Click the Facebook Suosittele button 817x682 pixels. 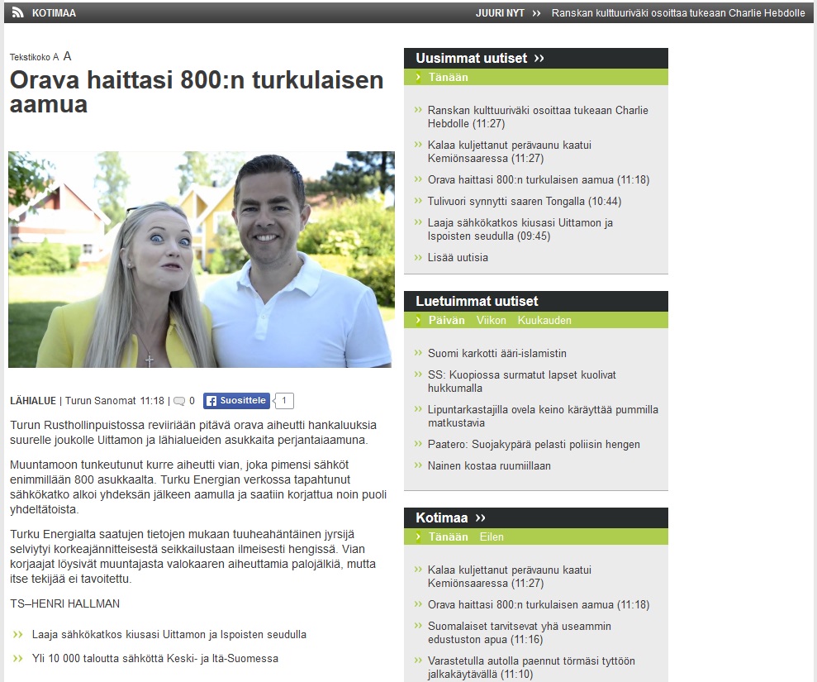pos(237,401)
